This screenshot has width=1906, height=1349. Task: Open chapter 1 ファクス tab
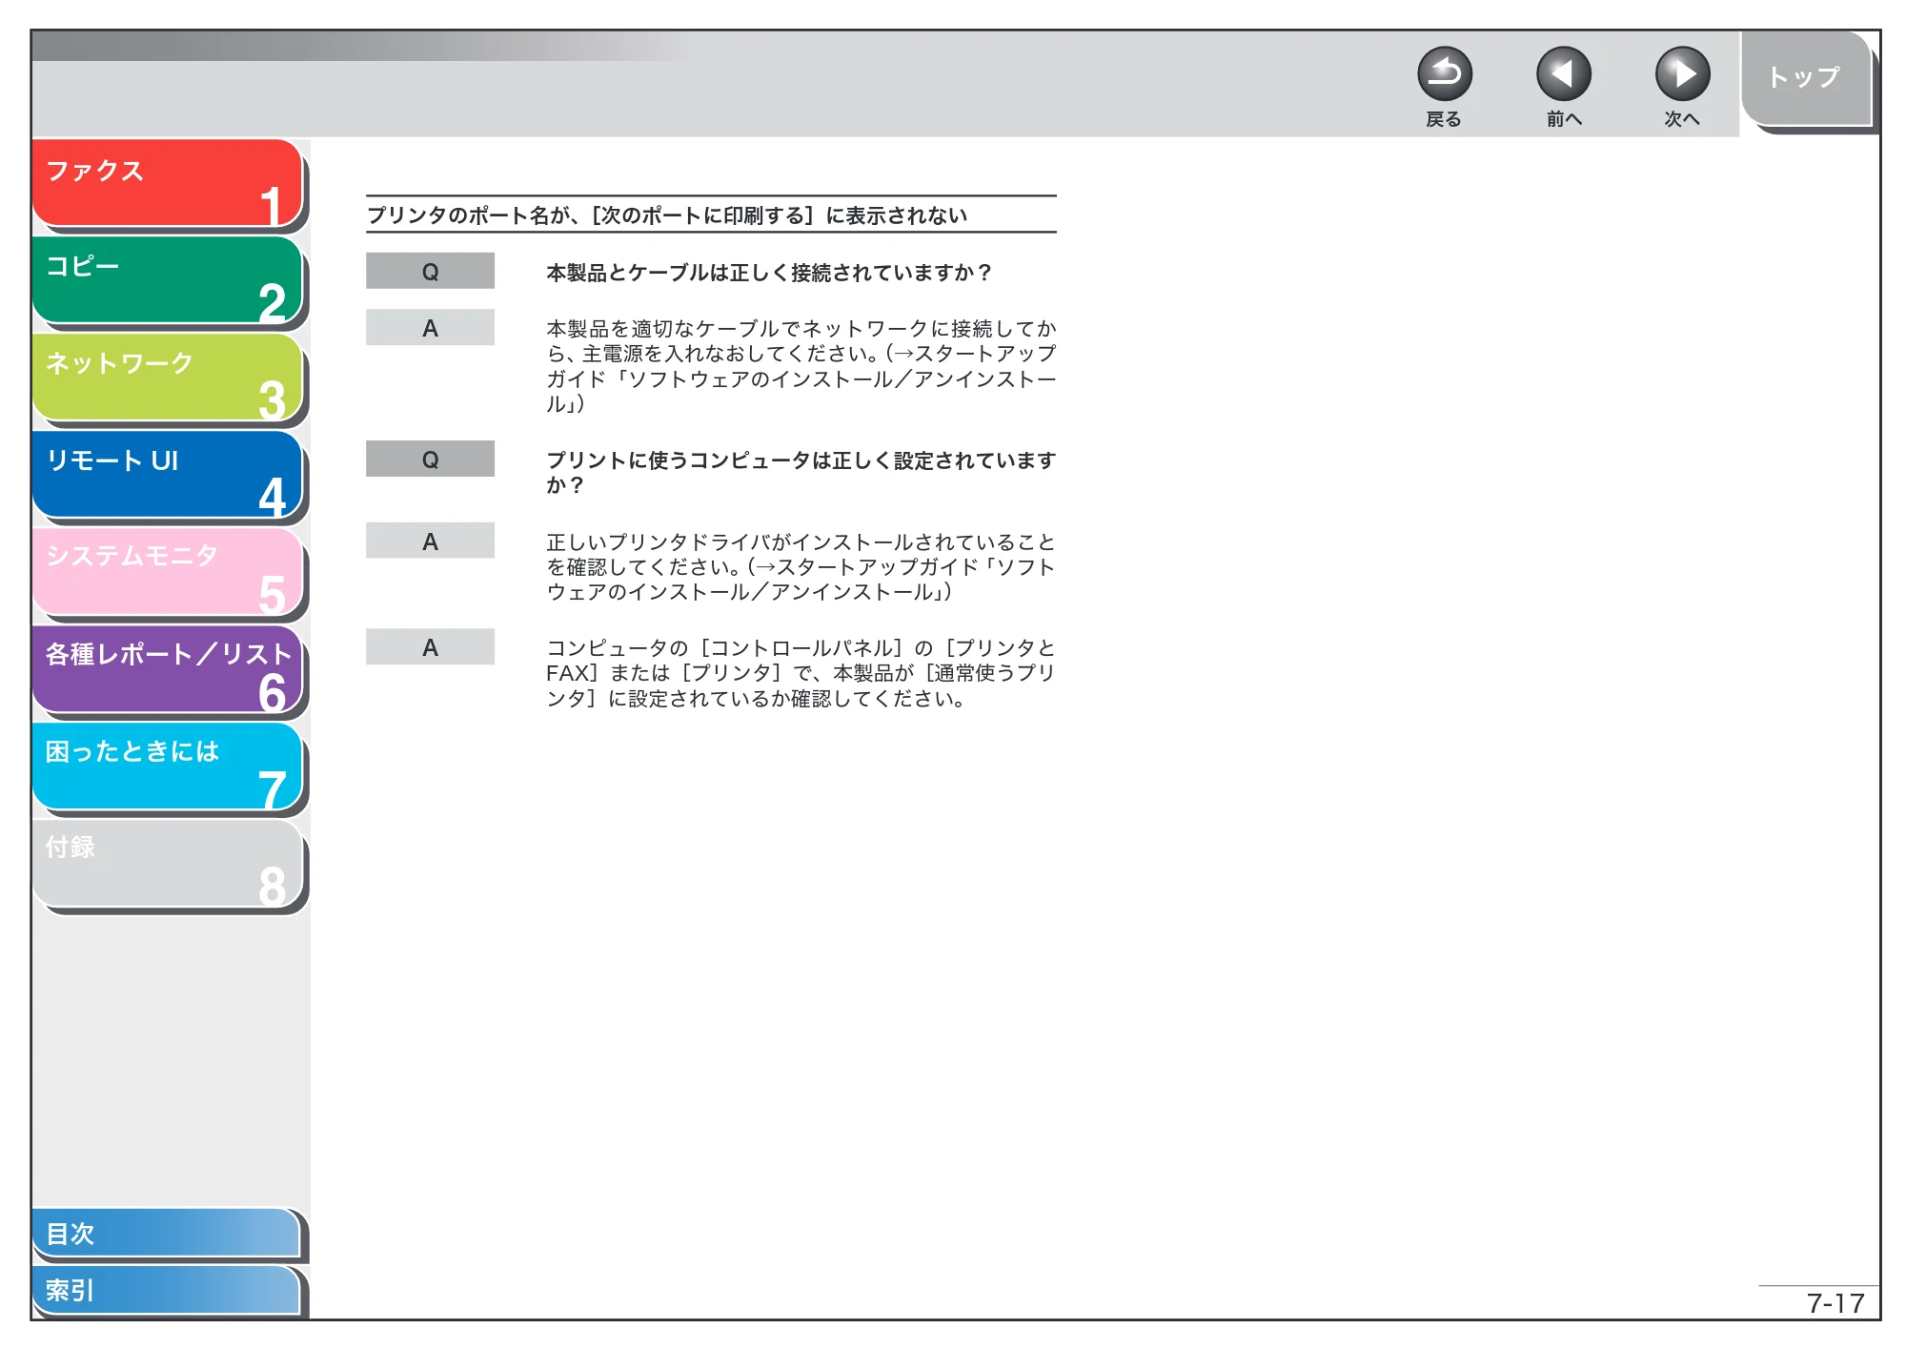[168, 183]
